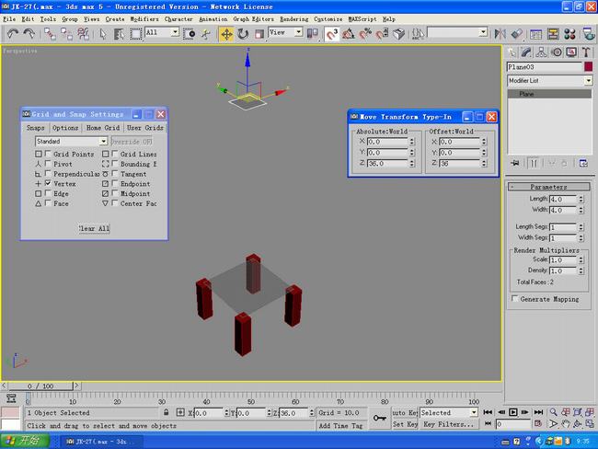Open the MAXScript menu

click(362, 19)
